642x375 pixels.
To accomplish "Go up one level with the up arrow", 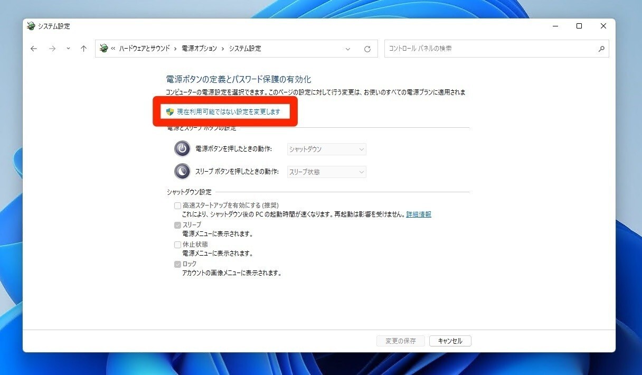I will [83, 49].
